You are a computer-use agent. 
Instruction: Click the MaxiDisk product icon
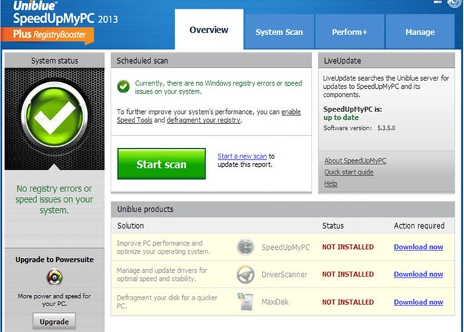click(245, 302)
